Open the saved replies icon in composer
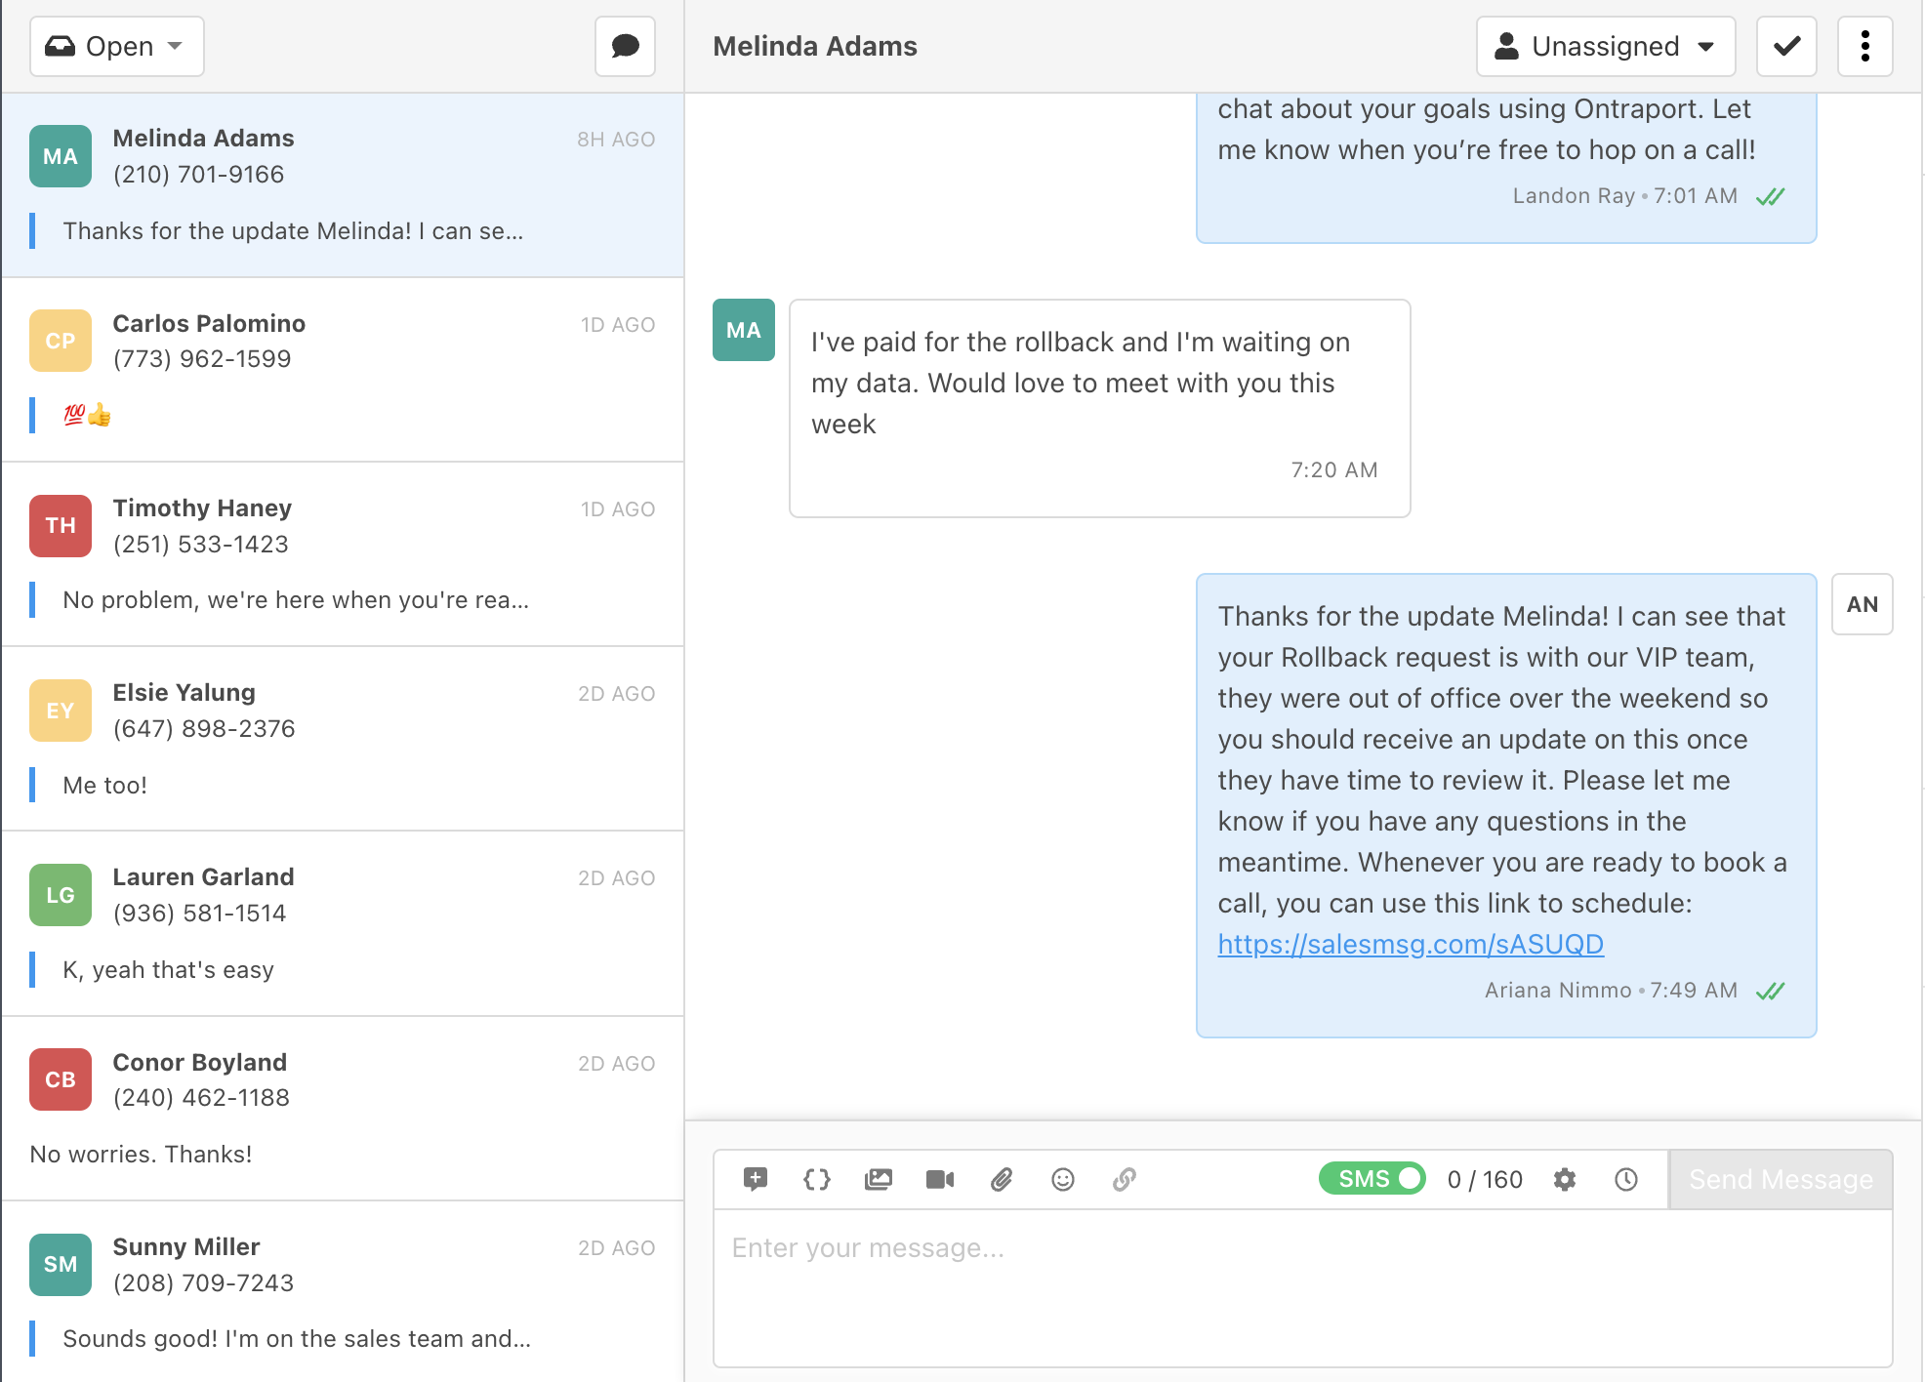Image resolution: width=1925 pixels, height=1382 pixels. [x=755, y=1179]
